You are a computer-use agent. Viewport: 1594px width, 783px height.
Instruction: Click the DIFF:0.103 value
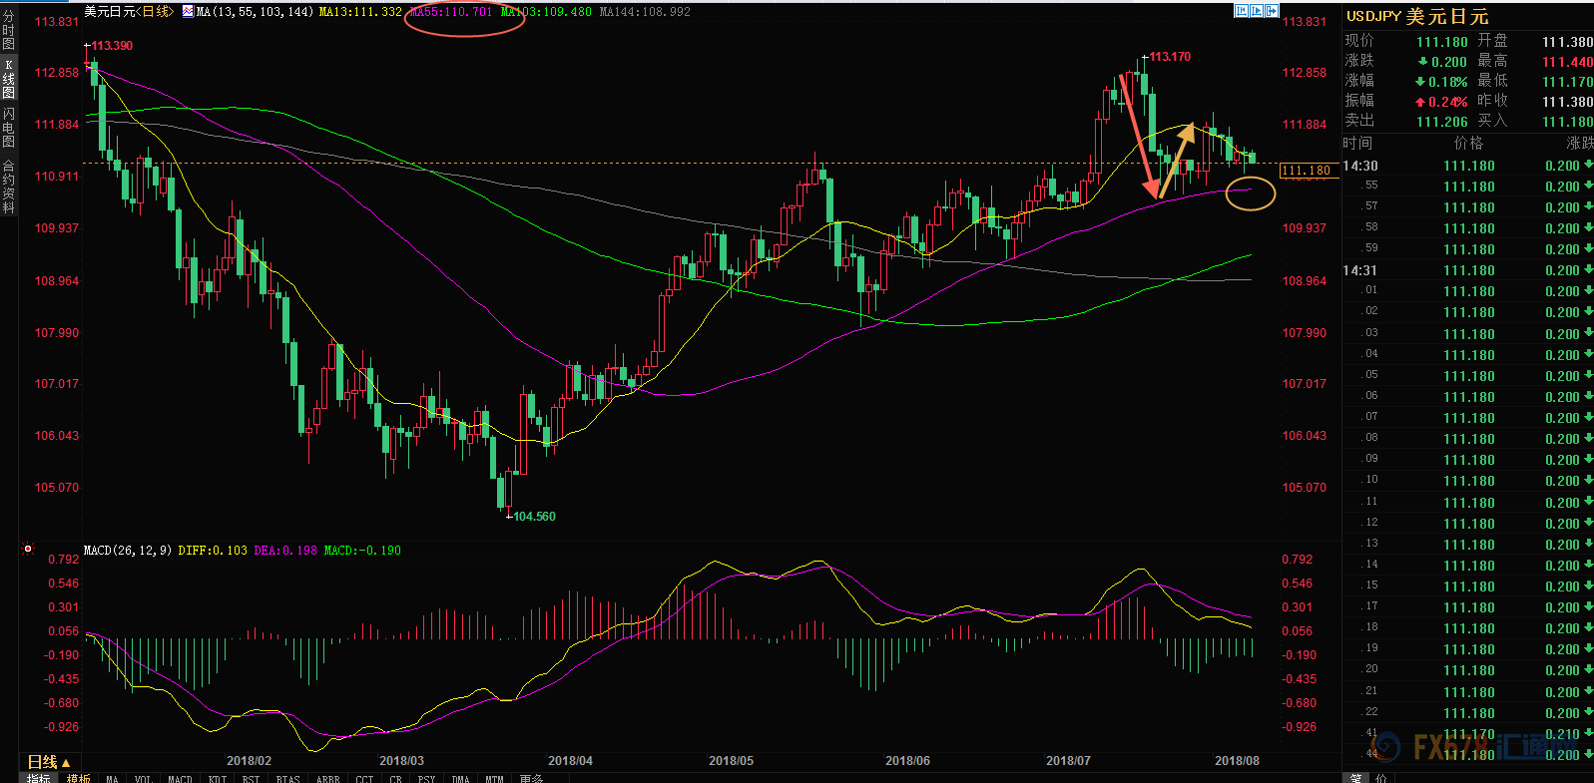213,551
